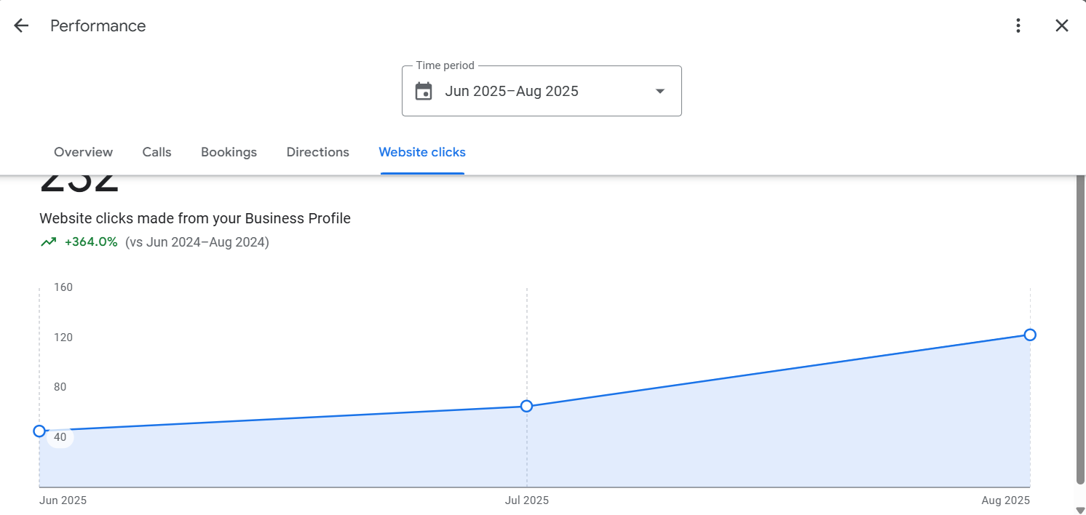Click the back arrow beside Performance

[21, 25]
